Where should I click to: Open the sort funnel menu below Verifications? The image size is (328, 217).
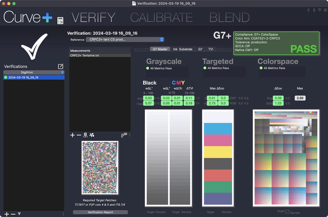click(19, 214)
